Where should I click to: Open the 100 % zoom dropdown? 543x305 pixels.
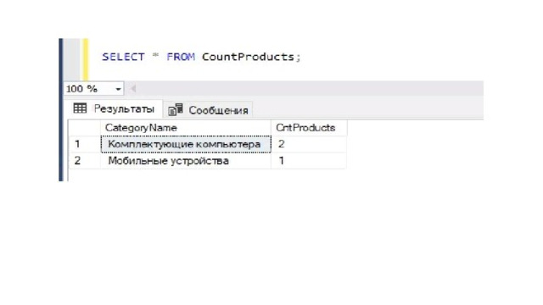click(x=93, y=89)
